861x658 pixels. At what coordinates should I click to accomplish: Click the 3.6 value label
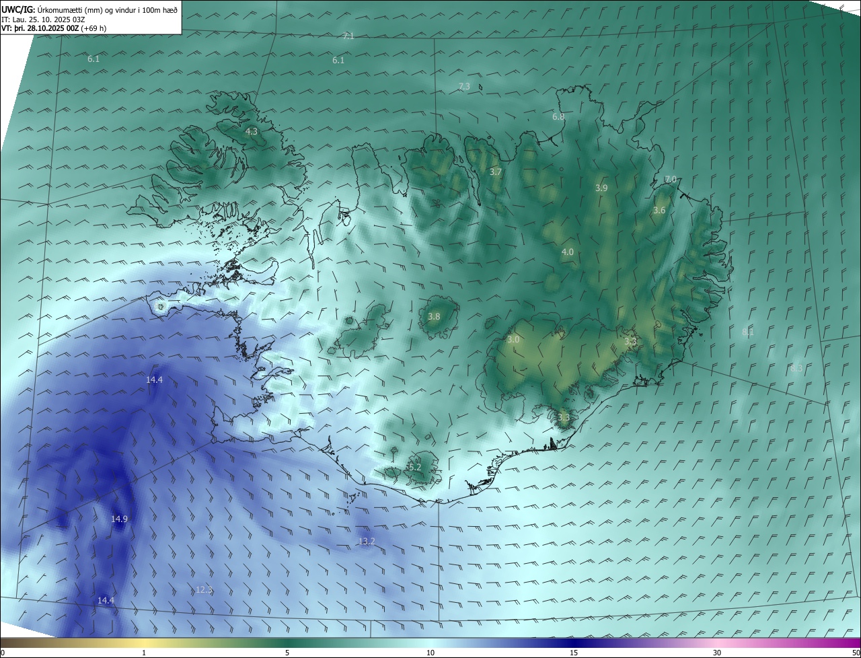click(x=659, y=211)
